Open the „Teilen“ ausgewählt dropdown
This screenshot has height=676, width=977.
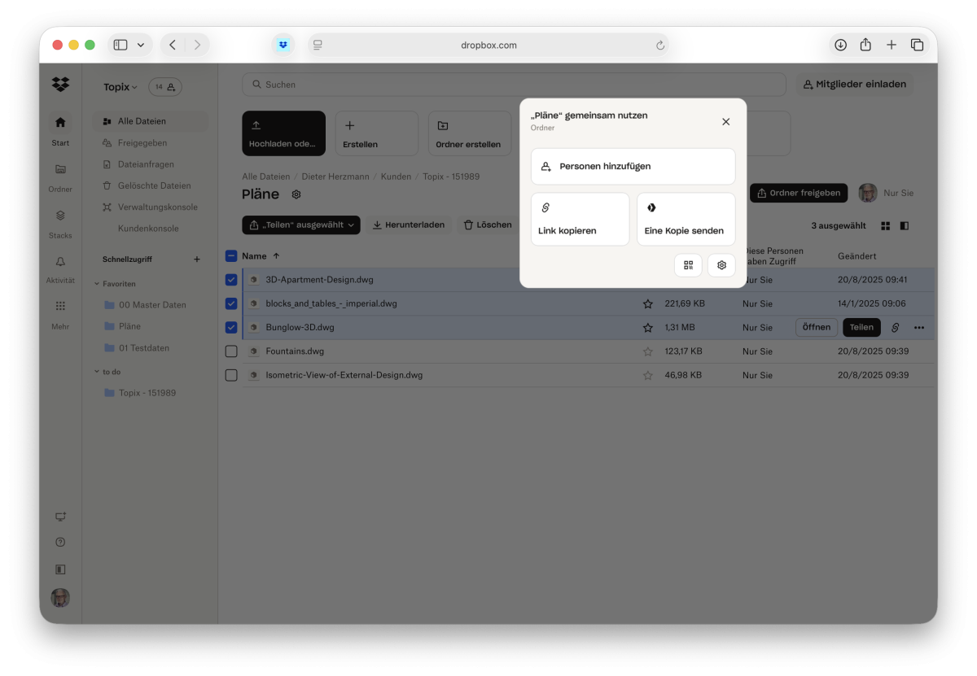click(x=301, y=225)
